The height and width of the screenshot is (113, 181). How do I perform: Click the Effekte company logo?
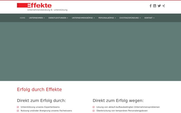(x=42, y=7)
